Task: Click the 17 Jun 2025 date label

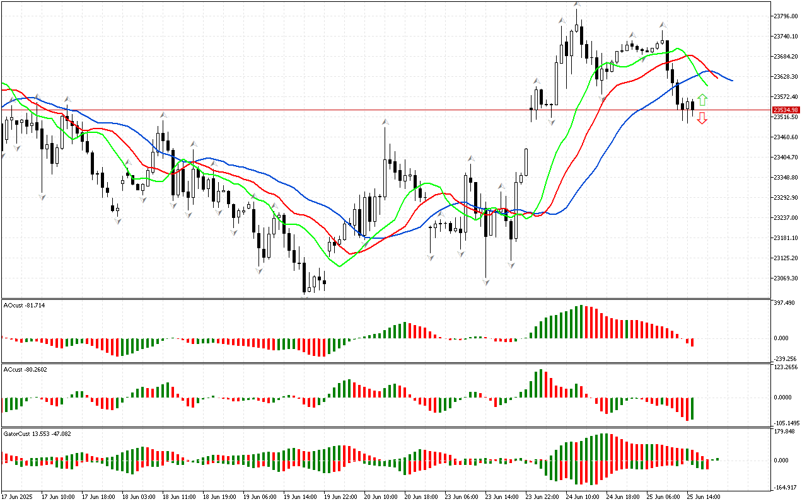Action: pos(17,497)
